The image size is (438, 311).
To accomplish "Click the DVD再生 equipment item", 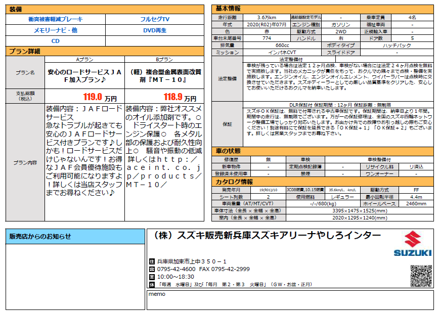I will click(155, 30).
